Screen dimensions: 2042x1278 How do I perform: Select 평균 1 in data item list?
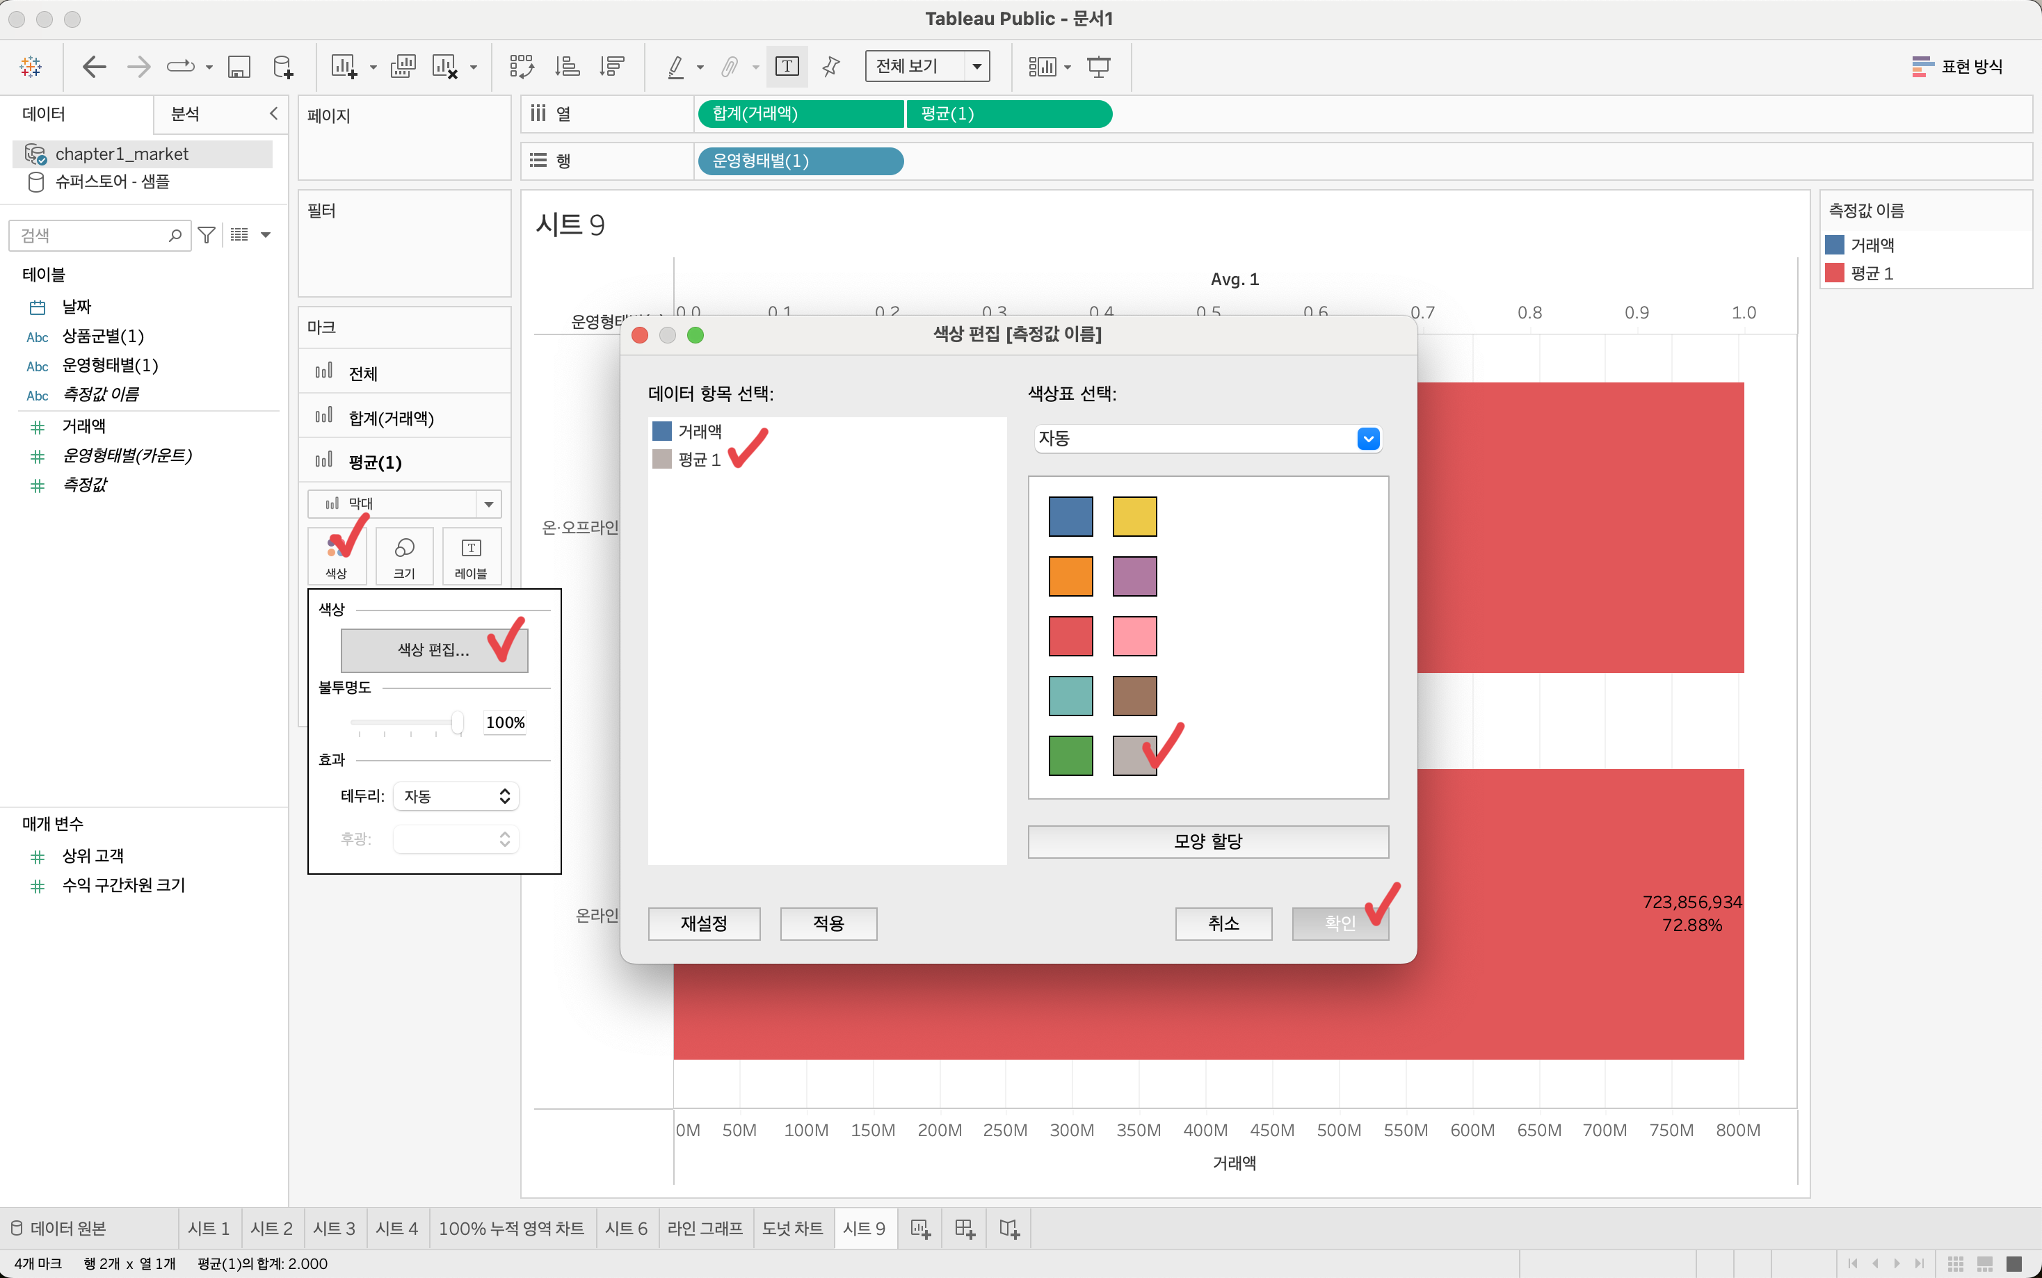(x=698, y=459)
